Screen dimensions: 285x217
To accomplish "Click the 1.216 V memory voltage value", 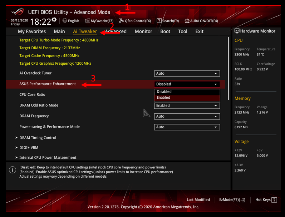I will coord(262,113).
